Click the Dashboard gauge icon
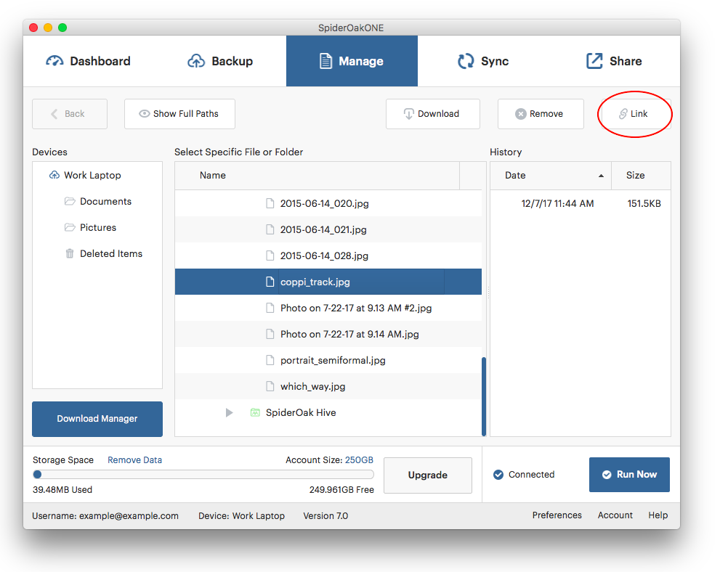Image resolution: width=728 pixels, height=572 pixels. [x=54, y=61]
